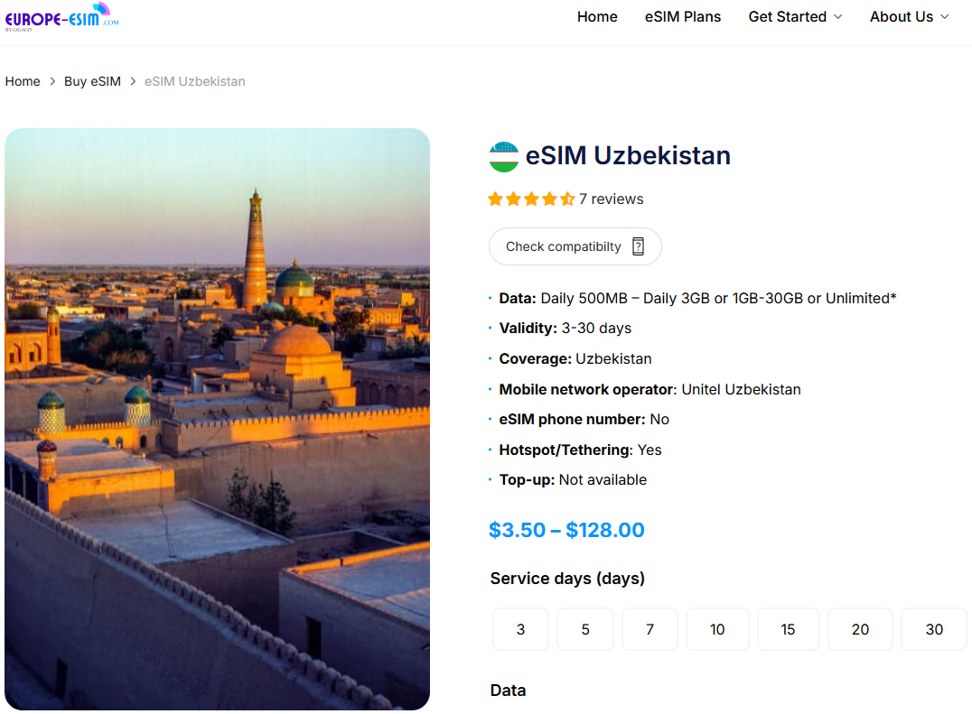Click the phone icon in Check compatibility
The height and width of the screenshot is (714, 972).
pos(639,246)
